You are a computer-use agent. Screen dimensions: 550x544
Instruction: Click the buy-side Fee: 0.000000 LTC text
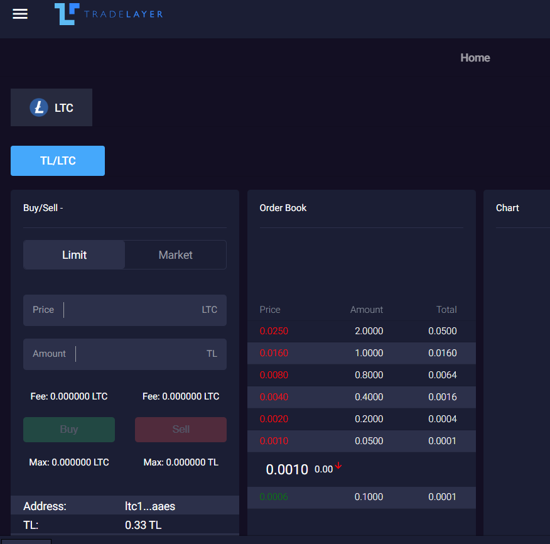tap(69, 396)
